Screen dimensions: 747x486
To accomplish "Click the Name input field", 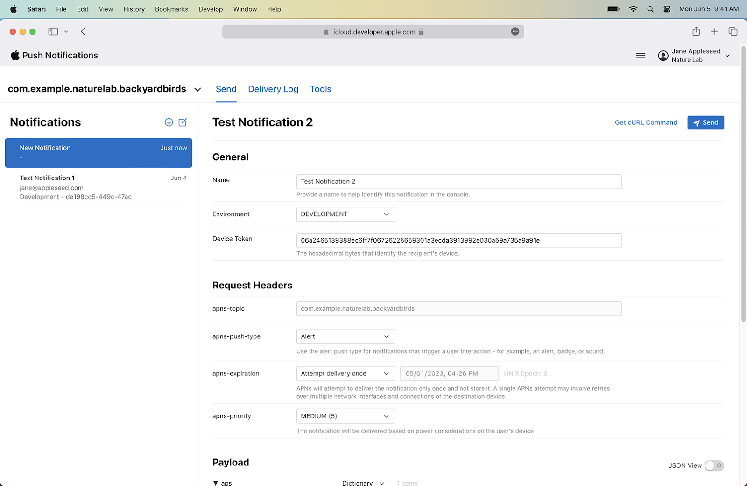I will pyautogui.click(x=459, y=182).
